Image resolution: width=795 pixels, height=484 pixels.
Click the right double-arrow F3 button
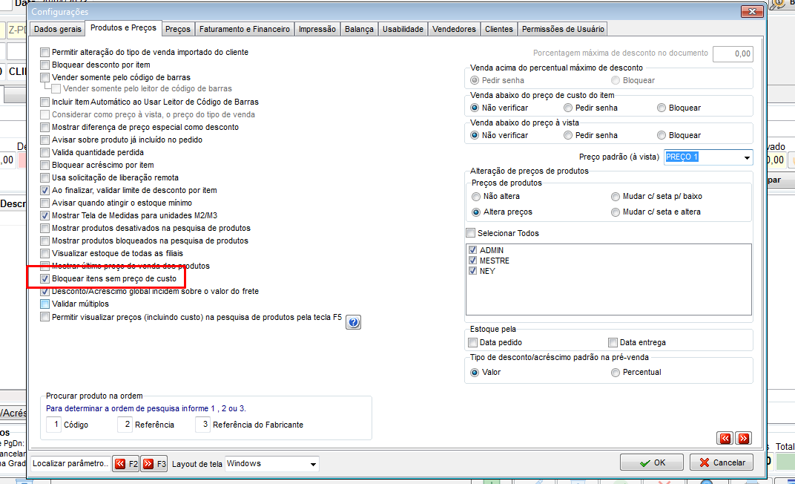point(154,464)
